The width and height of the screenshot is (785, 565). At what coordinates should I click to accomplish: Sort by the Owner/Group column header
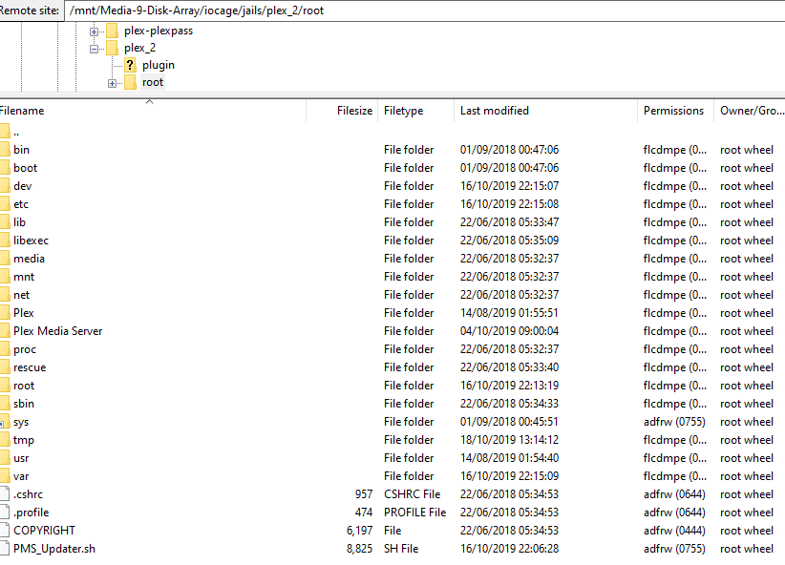tap(749, 111)
